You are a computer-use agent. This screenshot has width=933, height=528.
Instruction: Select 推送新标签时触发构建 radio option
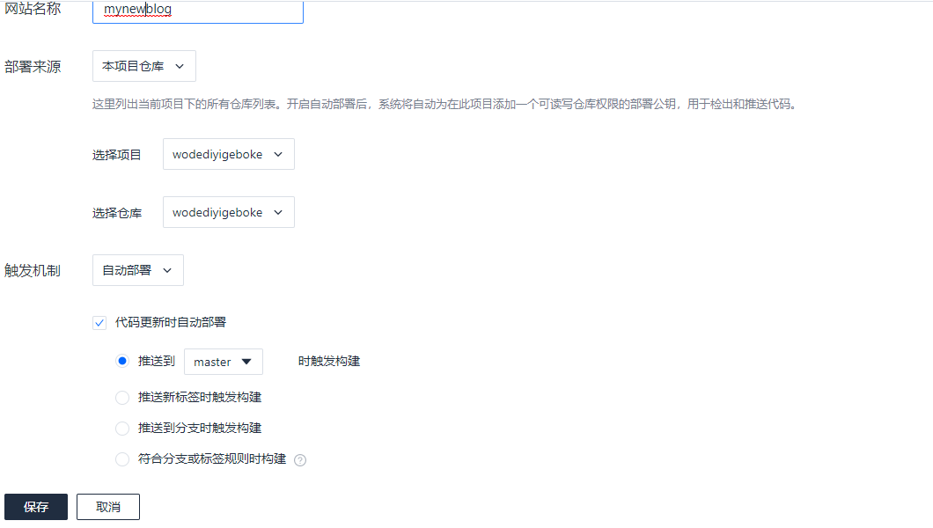pyautogui.click(x=122, y=397)
